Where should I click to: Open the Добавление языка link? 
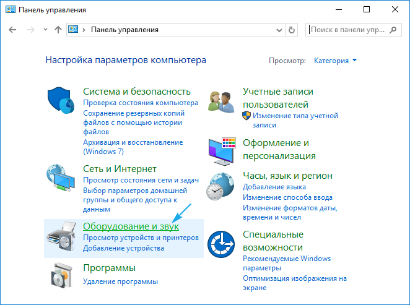click(274, 186)
